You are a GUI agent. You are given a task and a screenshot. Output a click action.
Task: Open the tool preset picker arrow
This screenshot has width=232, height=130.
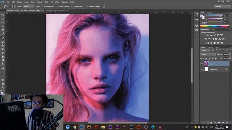click(8, 6)
